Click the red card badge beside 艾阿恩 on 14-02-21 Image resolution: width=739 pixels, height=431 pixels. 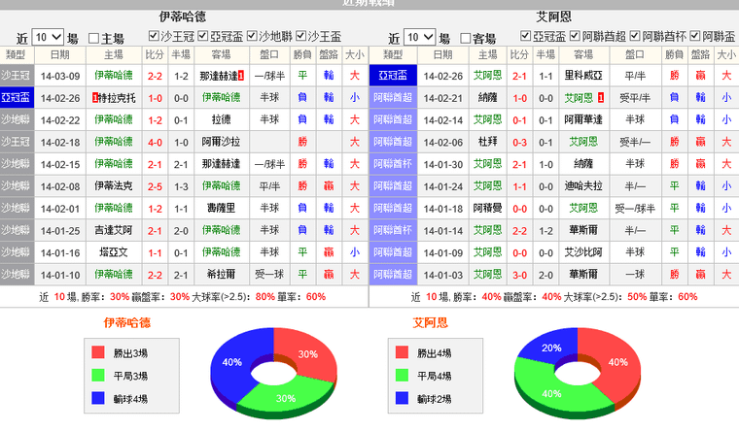(601, 98)
